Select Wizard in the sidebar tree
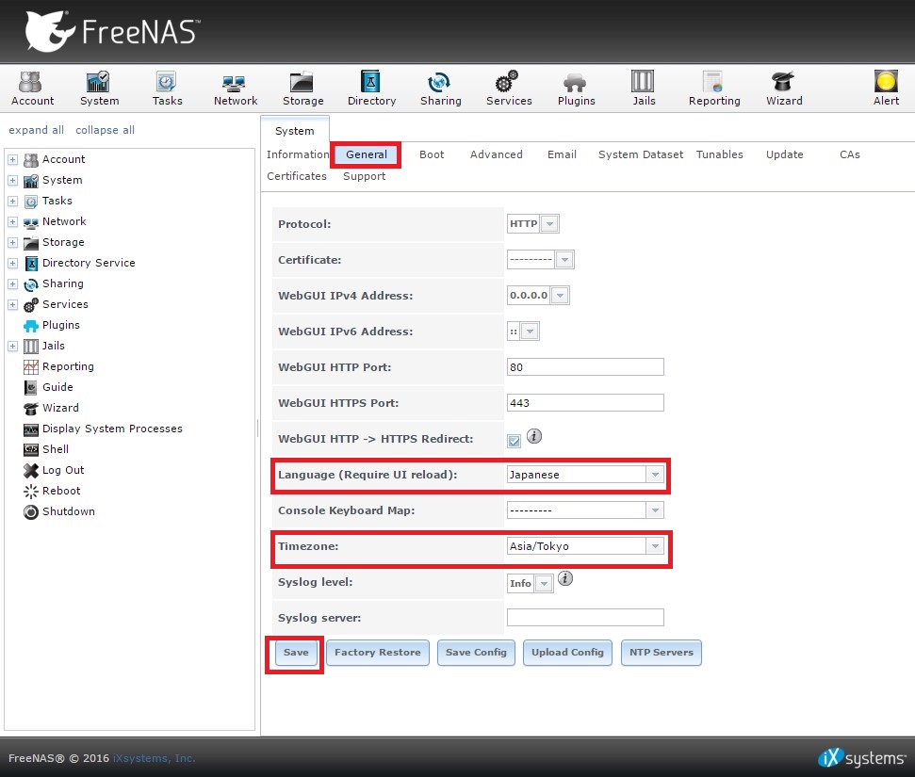Screen dimensions: 915x777 pyautogui.click(x=60, y=408)
